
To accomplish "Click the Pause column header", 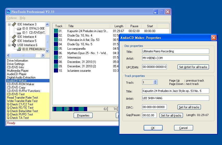I will coord(134,26).
